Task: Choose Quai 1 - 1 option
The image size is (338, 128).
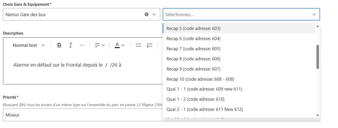Action: pos(239,89)
